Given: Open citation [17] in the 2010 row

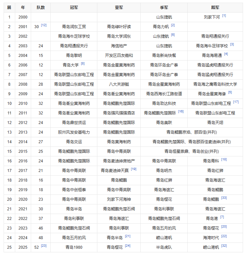Looking at the screenshot, I should (236, 102).
